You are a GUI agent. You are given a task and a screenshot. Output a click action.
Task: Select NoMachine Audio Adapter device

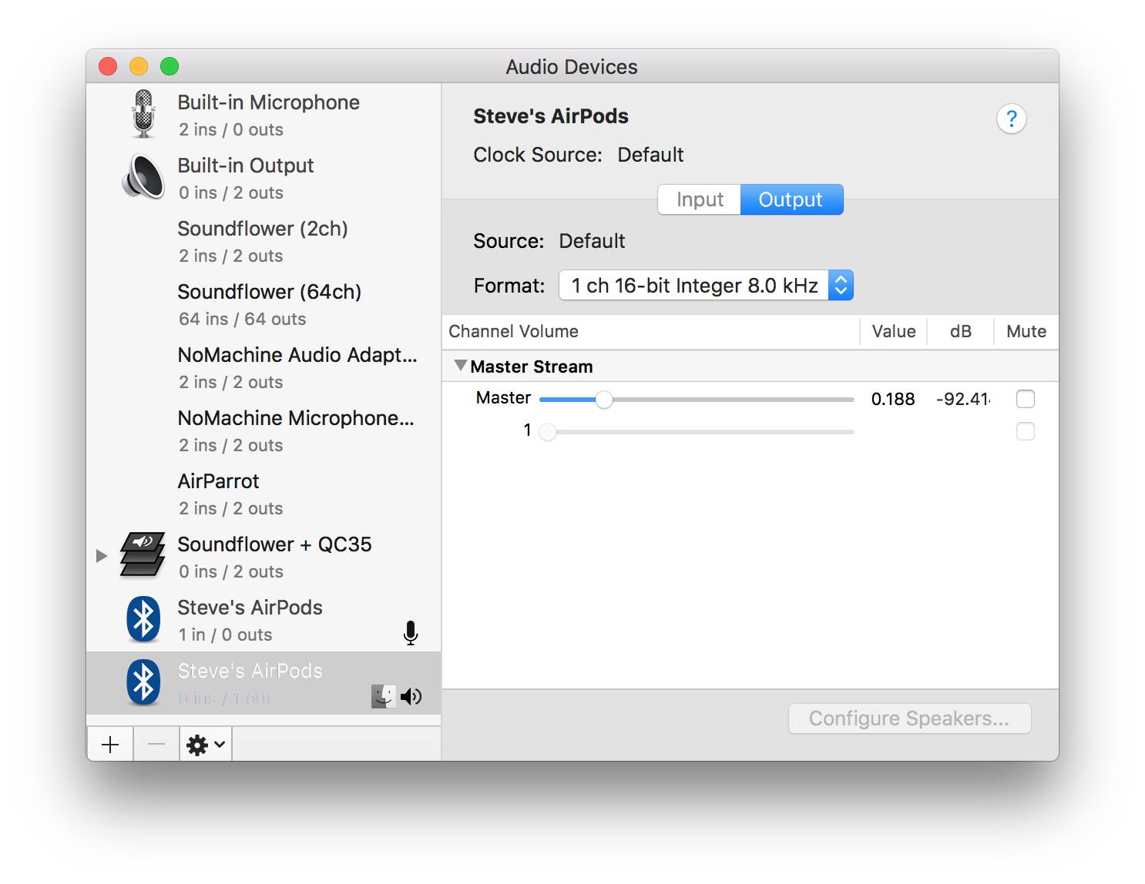click(264, 367)
